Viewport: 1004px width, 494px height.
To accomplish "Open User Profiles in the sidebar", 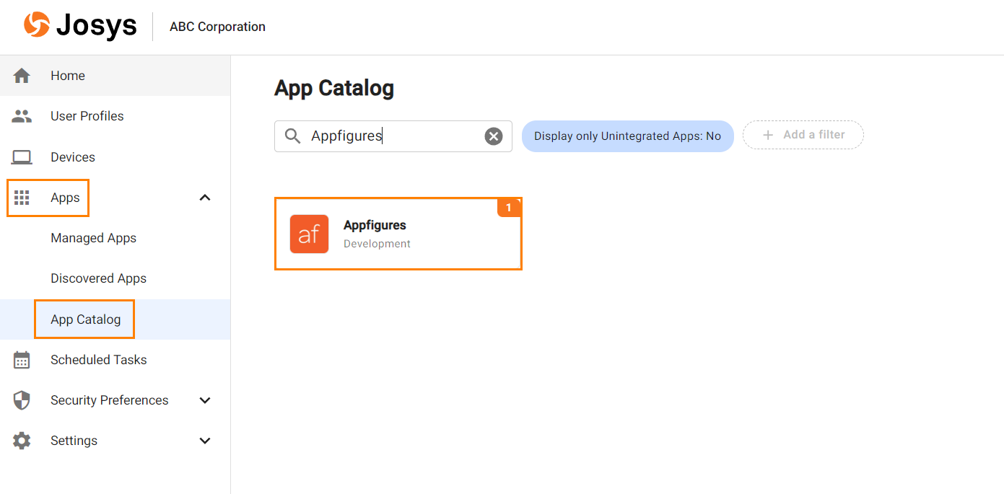I will (x=115, y=116).
